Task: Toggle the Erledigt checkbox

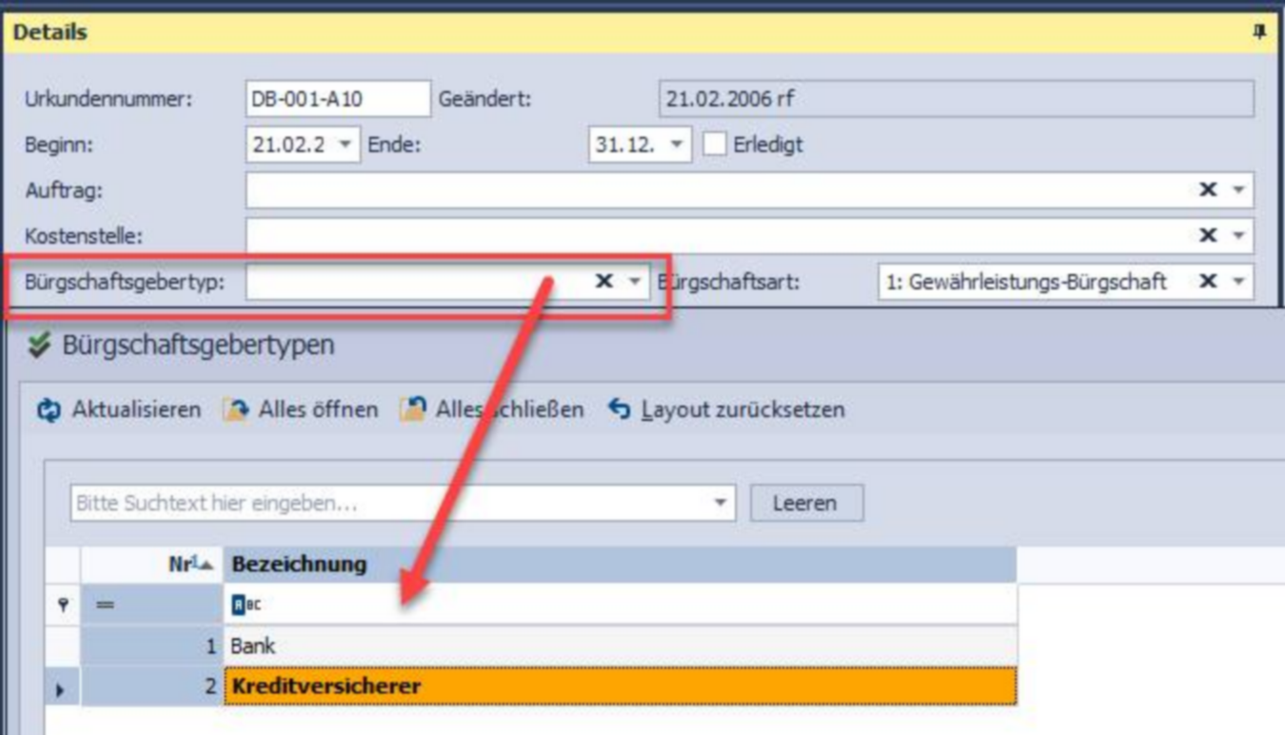Action: pos(715,145)
